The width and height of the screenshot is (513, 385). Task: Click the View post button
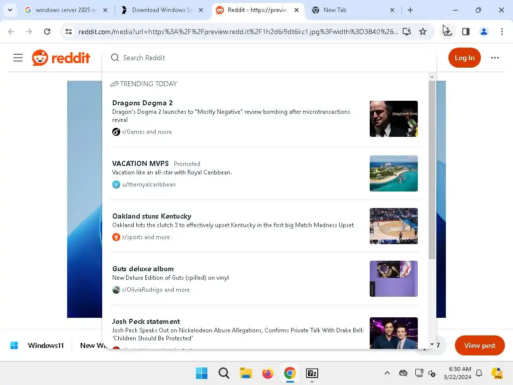pos(479,345)
